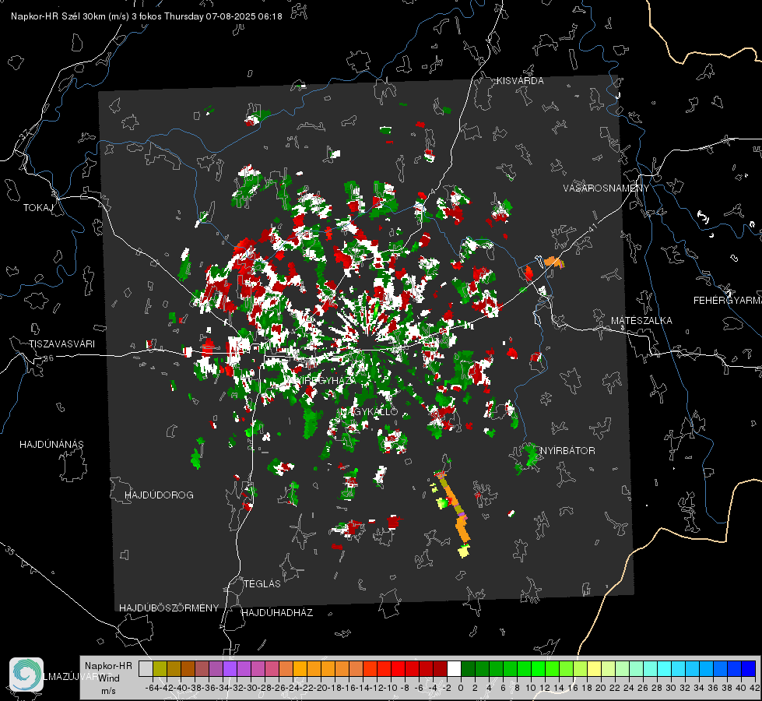Pick the pink swatch between -28 and -26

[272, 668]
